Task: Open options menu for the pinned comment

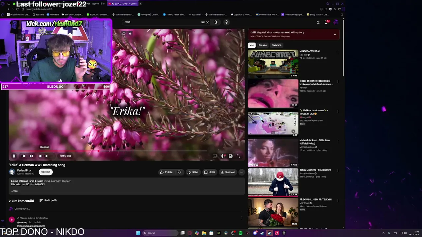Action: (x=242, y=218)
